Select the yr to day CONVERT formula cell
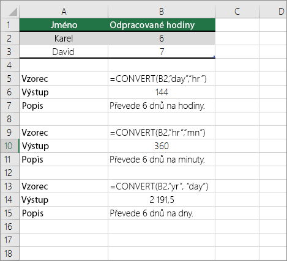The width and height of the screenshot is (287, 261). (x=162, y=186)
